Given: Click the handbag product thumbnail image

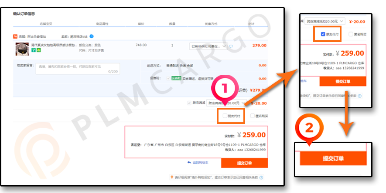Looking at the screenshot, I should 22,49.
